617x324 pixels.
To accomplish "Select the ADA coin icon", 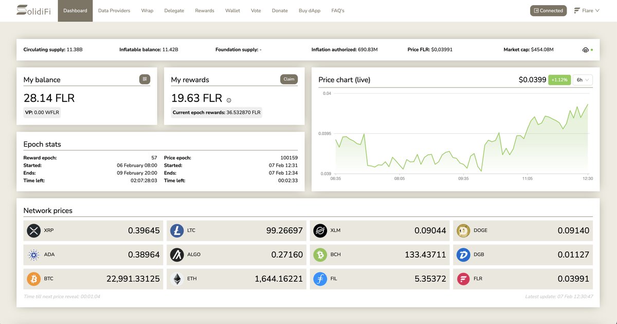I will point(33,255).
